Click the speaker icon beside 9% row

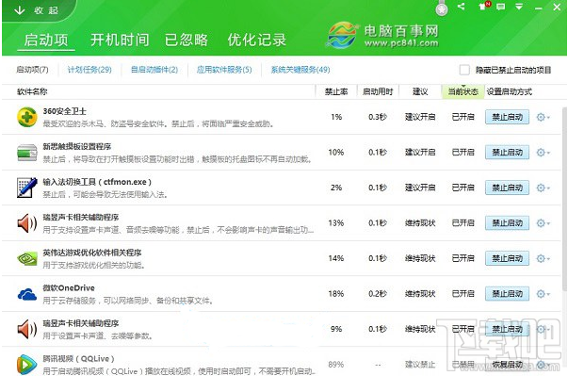click(x=27, y=329)
